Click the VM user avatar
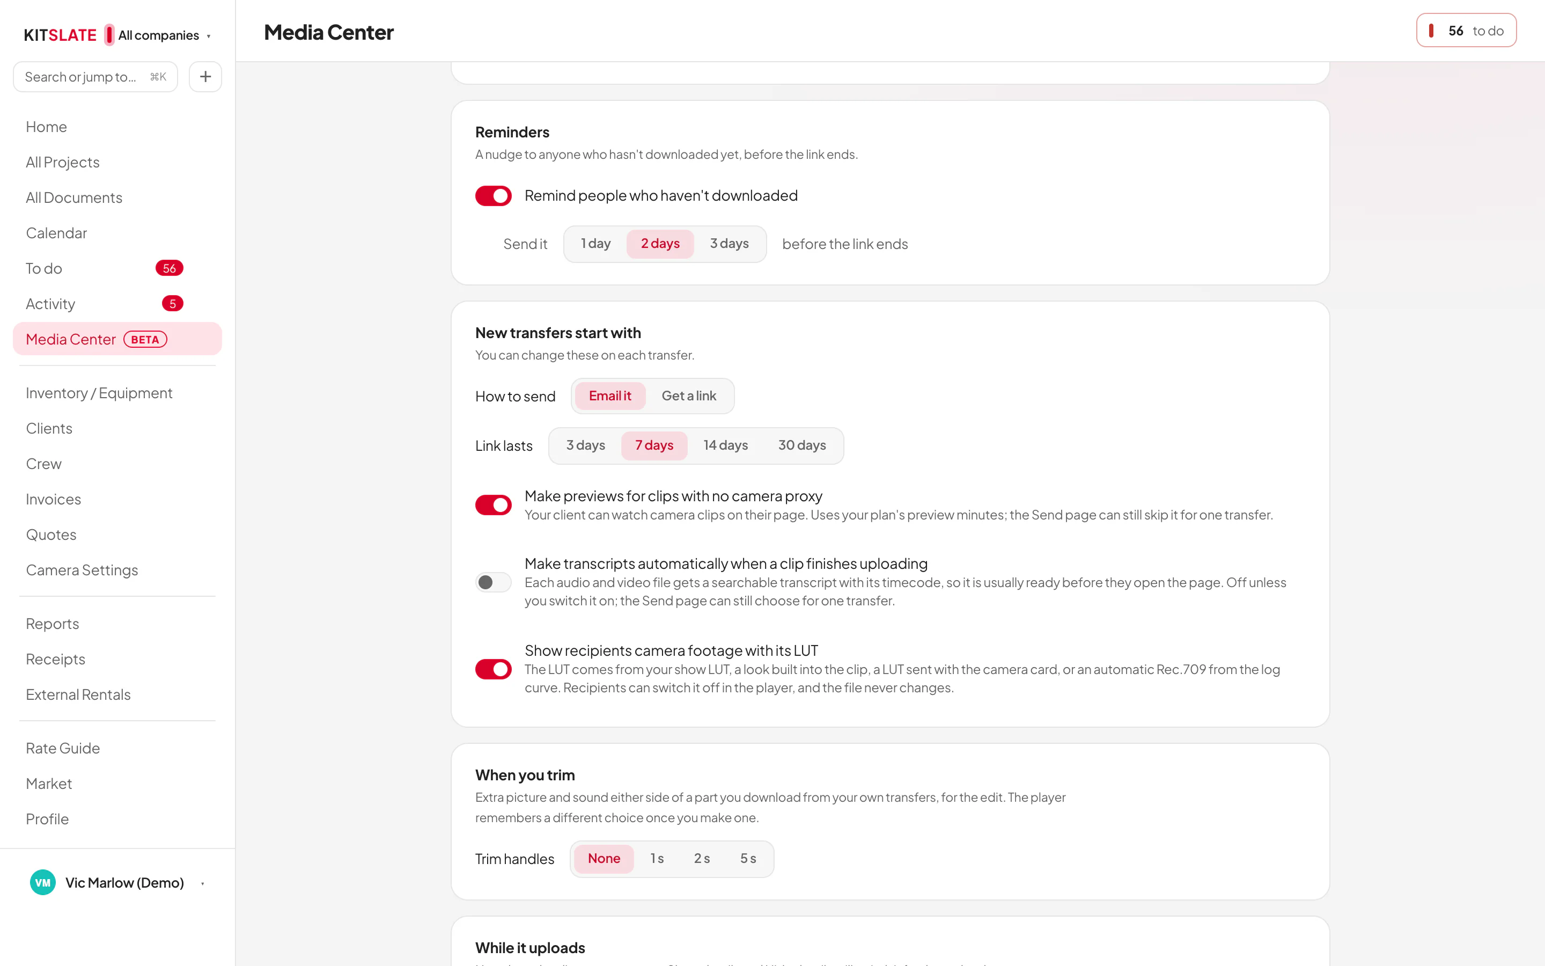Screen dimensions: 1545x966 point(43,882)
